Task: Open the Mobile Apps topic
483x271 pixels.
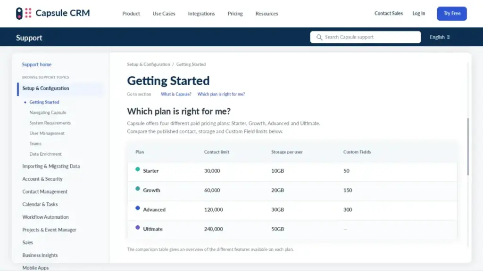Action: (35, 268)
